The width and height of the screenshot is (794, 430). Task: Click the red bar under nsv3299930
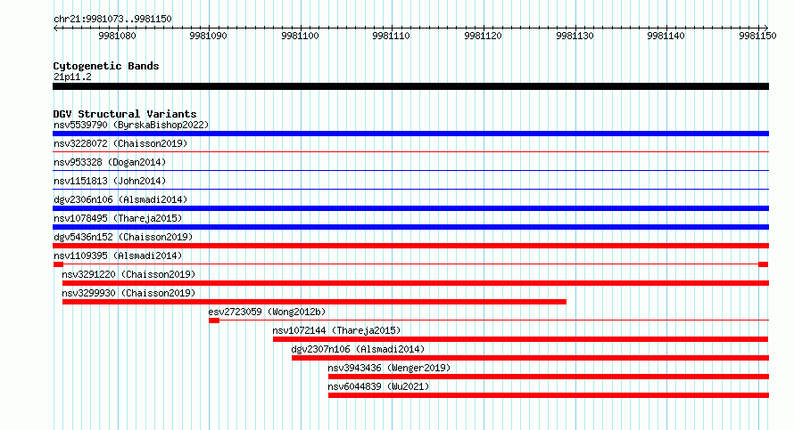tap(314, 302)
